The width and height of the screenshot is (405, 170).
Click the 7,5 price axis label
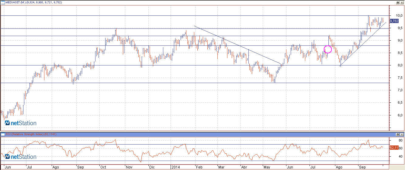tap(400, 78)
